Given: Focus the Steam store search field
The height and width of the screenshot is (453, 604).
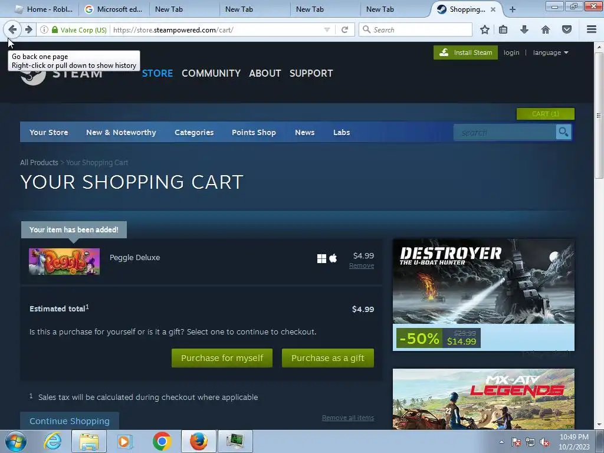Looking at the screenshot, I should click(x=505, y=132).
